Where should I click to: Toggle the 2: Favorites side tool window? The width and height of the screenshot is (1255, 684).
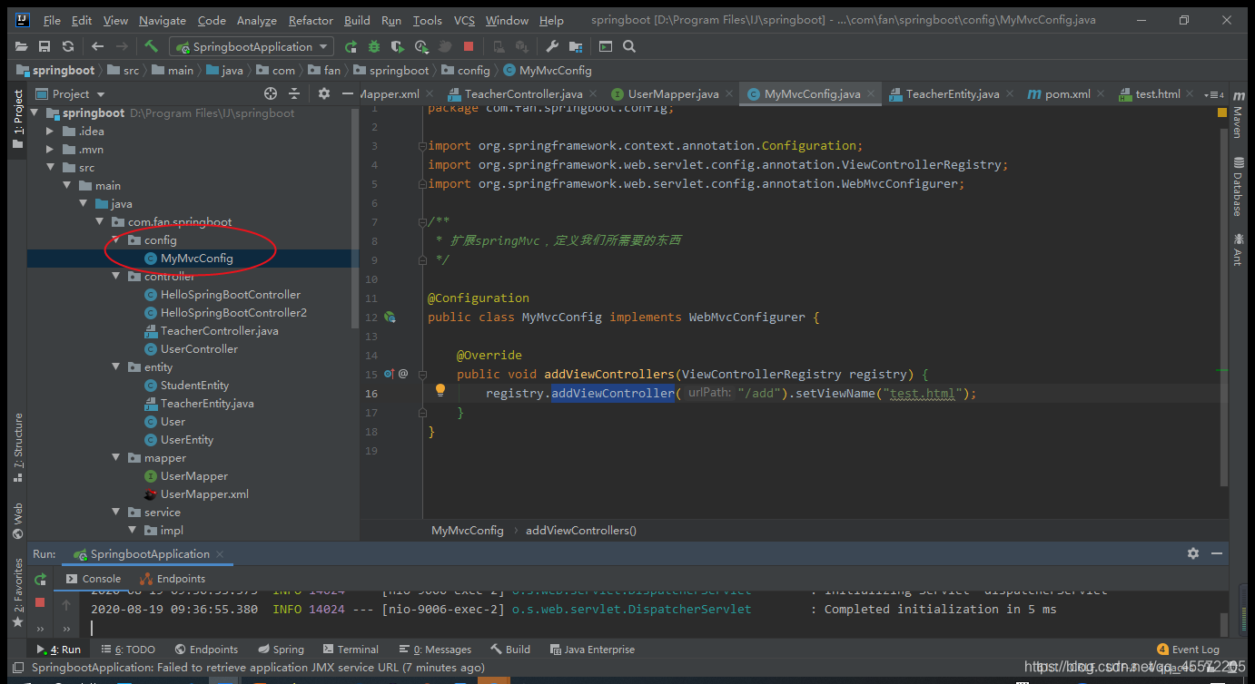17,594
